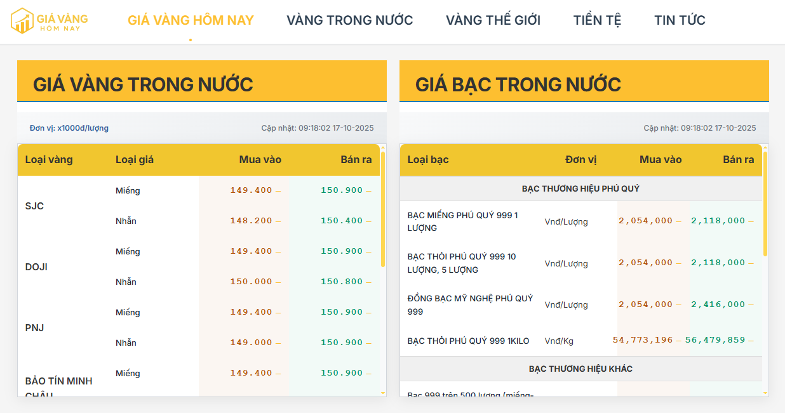This screenshot has width=785, height=413.
Task: Navigate to the Tin Tức section
Action: click(680, 20)
